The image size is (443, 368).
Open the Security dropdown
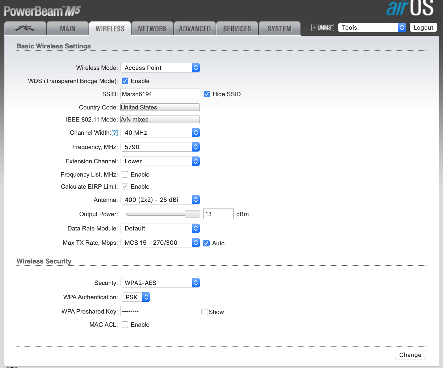click(x=160, y=283)
